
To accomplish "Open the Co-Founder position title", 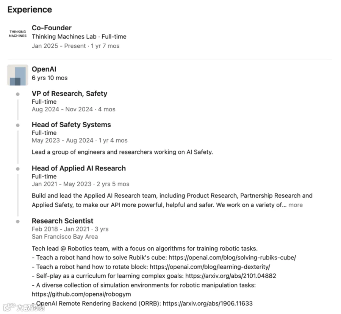I will coord(52,28).
